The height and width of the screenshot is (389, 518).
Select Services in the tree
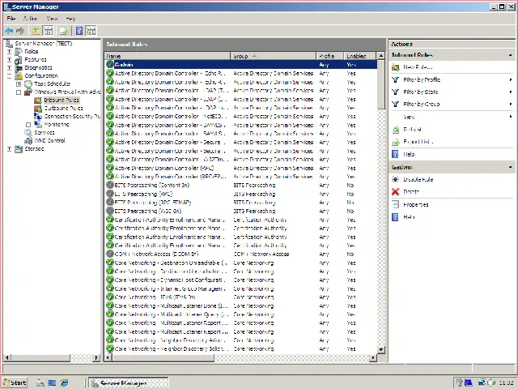[45, 133]
